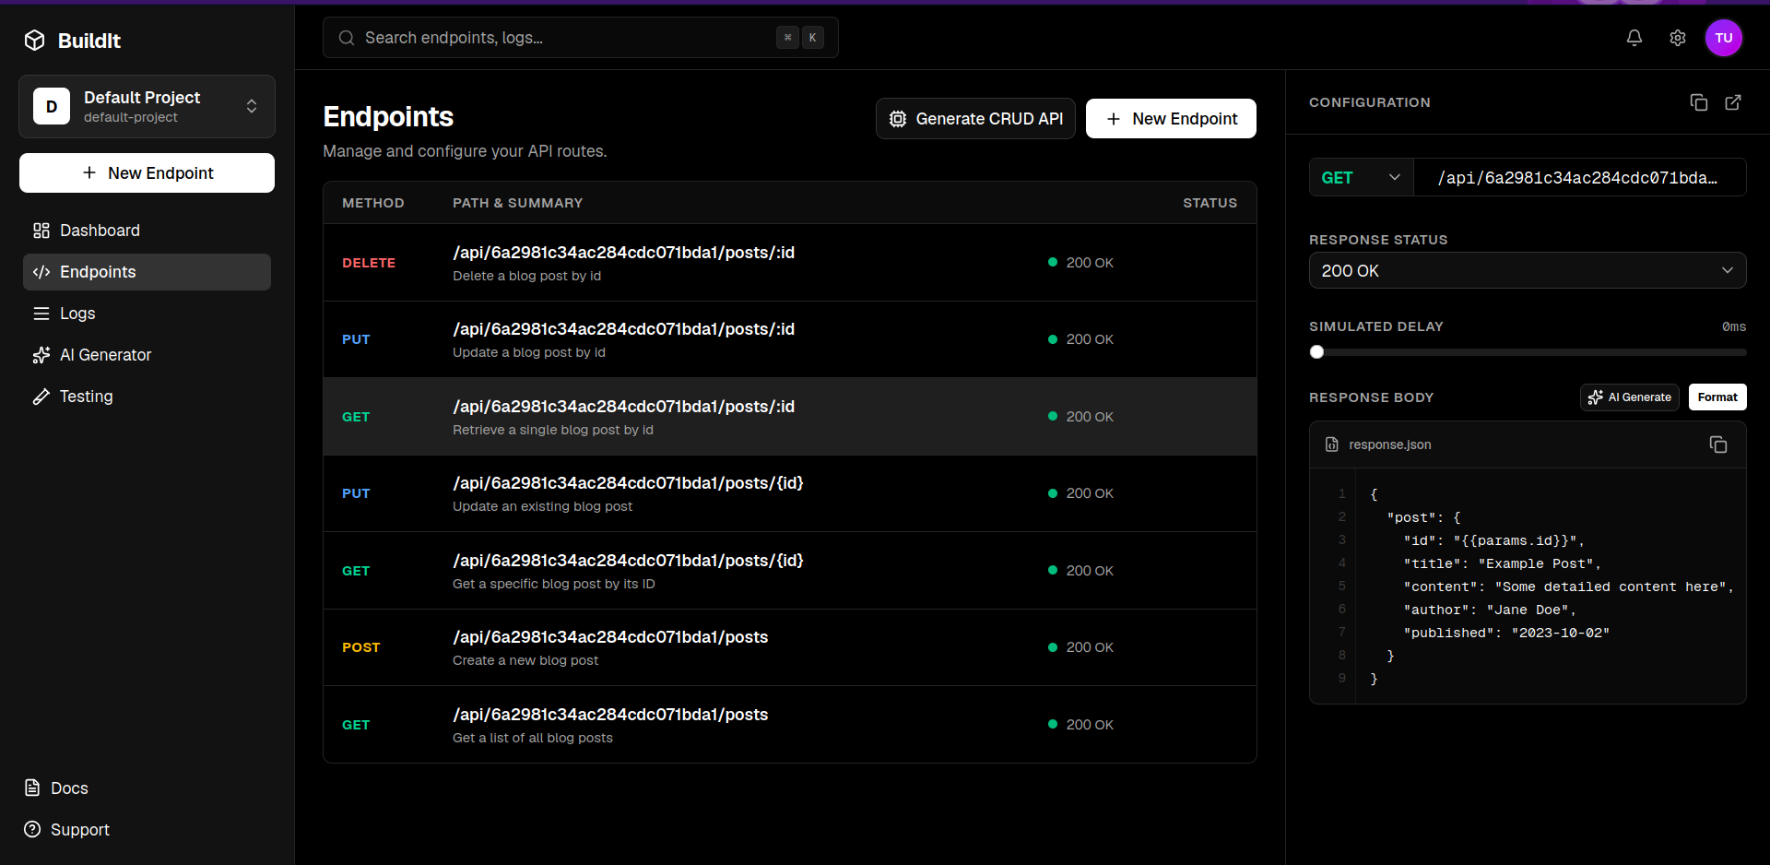Click the response.json file icon

pos(1331,444)
